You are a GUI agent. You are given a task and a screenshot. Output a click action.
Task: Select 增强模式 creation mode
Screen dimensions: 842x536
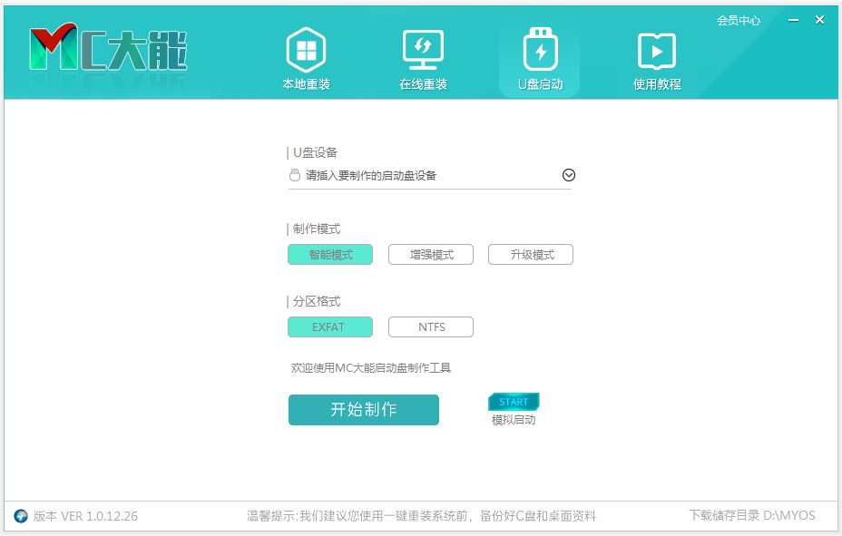(x=431, y=255)
